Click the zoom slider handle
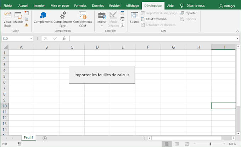This screenshot has height=147, width=241. point(210,144)
